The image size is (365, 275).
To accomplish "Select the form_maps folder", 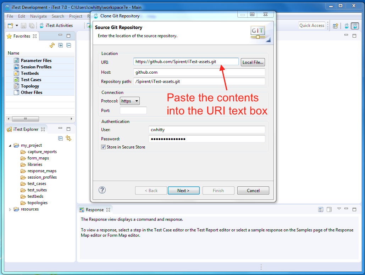I will click(x=38, y=158).
